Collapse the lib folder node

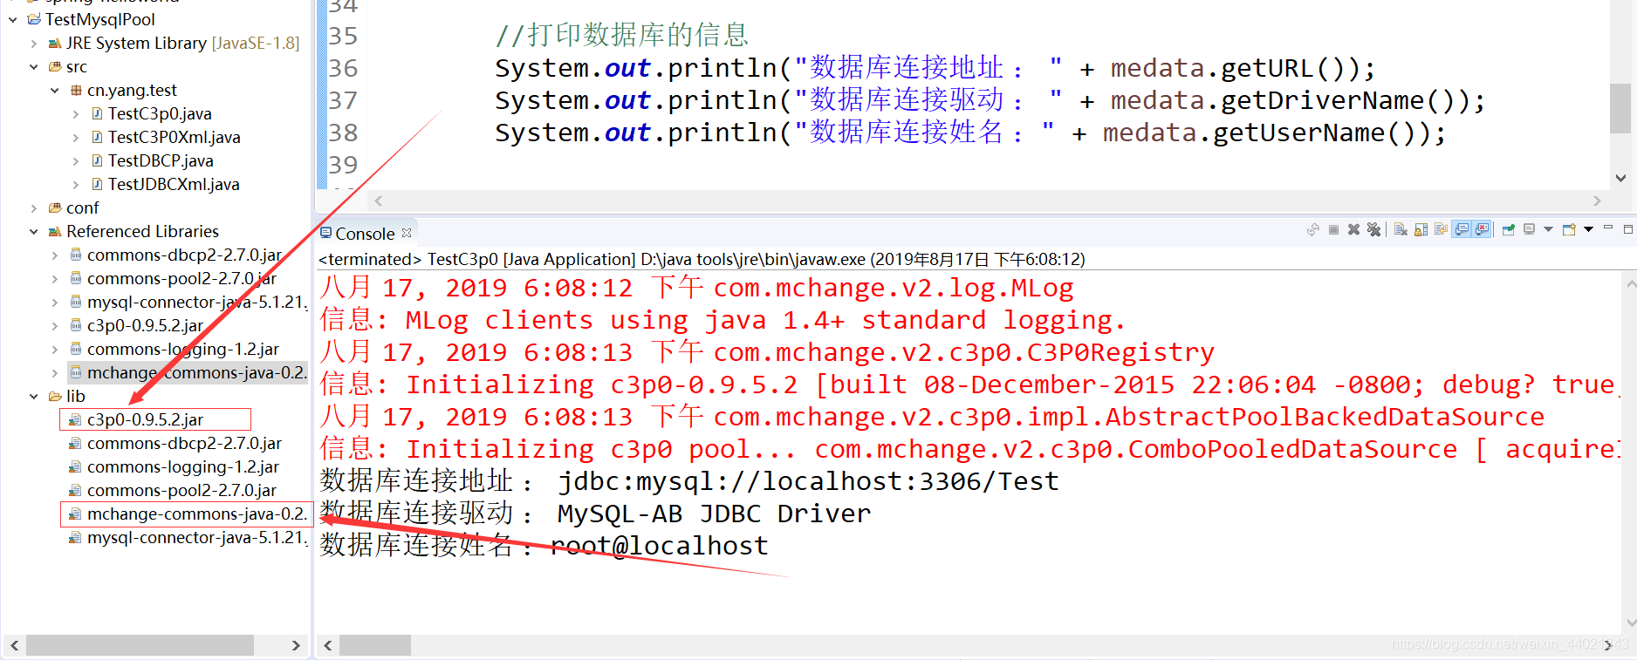33,396
